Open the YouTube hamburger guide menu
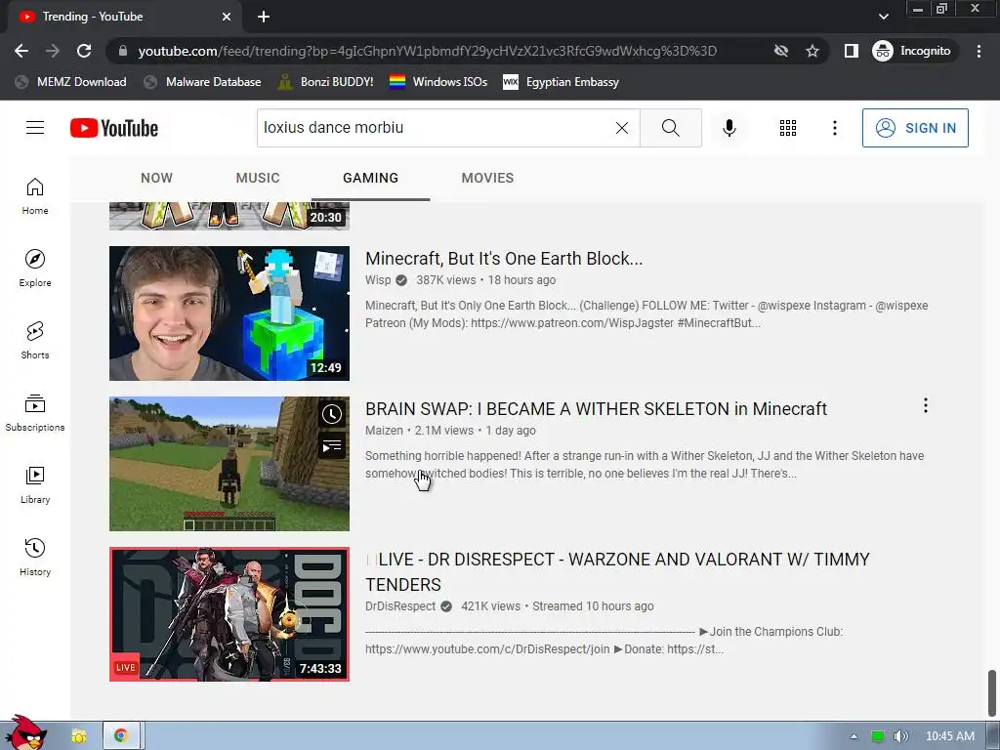1000x750 pixels. [x=35, y=128]
